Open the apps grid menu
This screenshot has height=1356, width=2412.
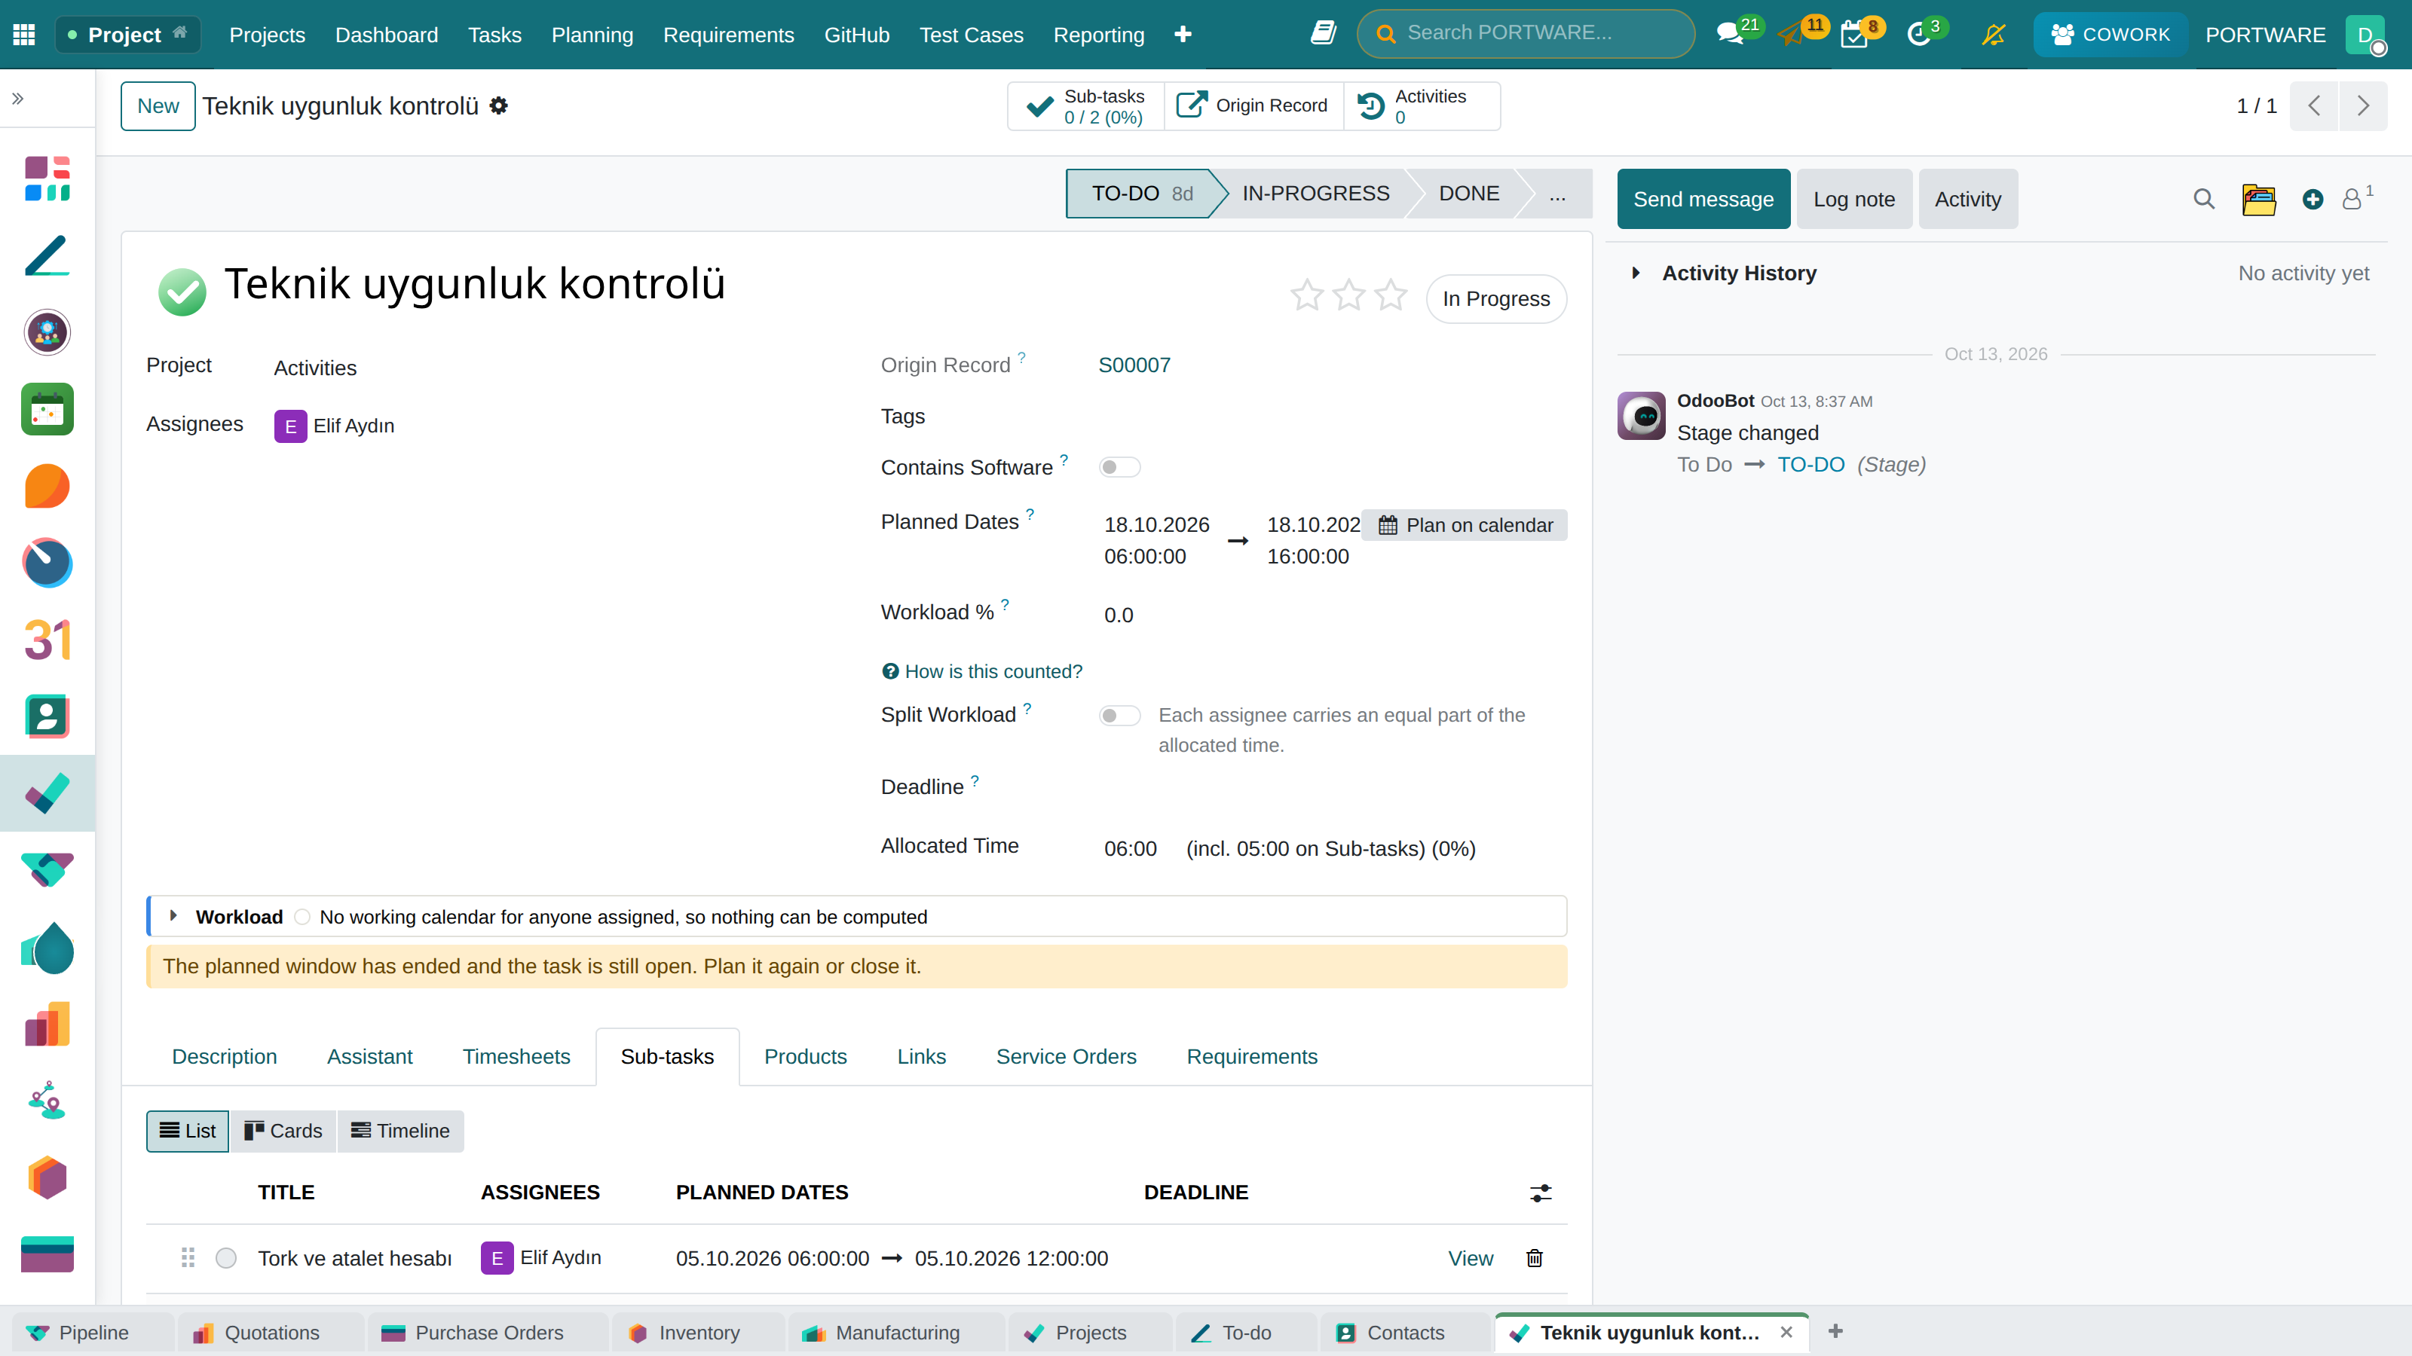click(x=24, y=35)
